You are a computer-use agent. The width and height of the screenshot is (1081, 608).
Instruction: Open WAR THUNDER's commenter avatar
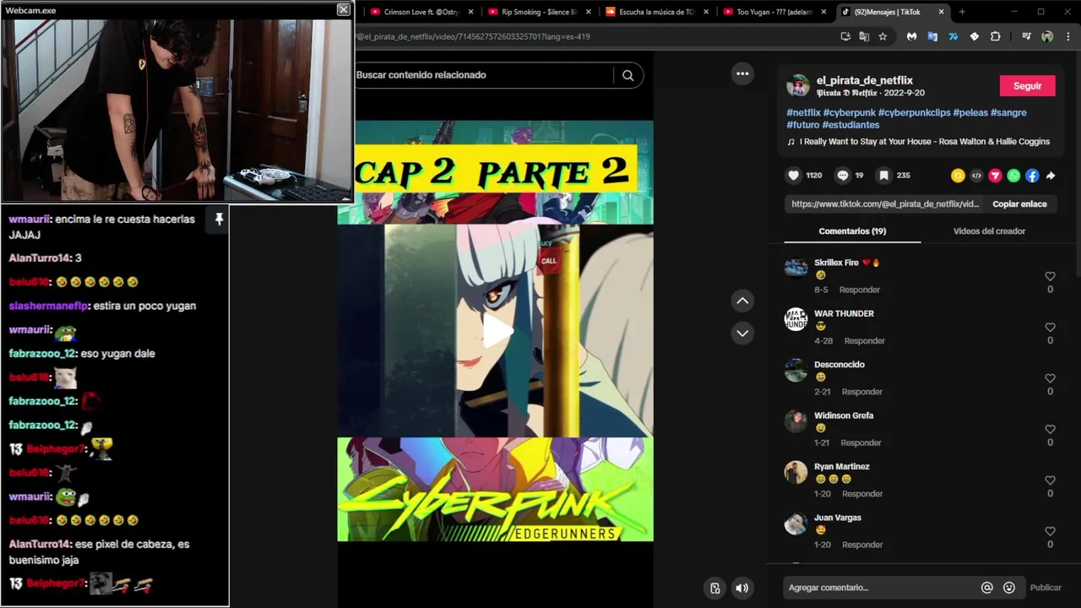[796, 319]
